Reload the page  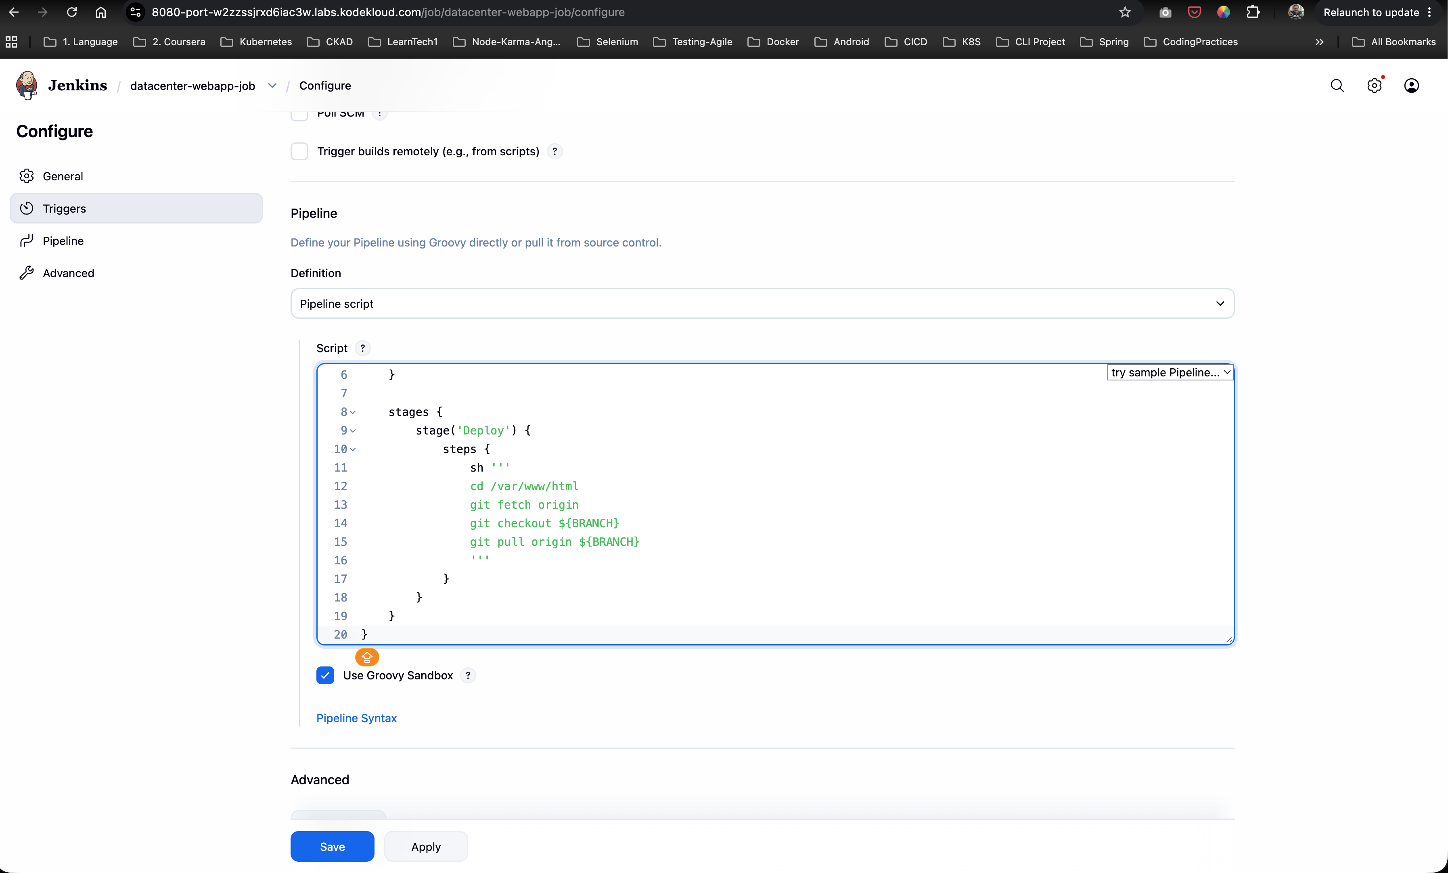pos(72,12)
